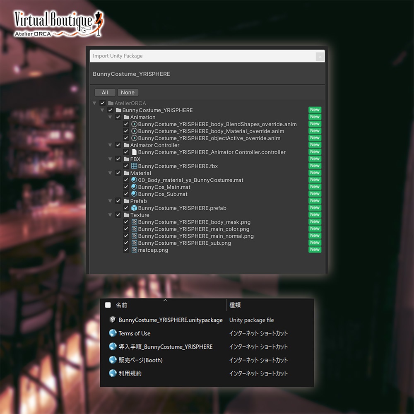
Task: Uncheck the BunnyCostume_YRISPHERE.prefab checkbox
Action: [126, 208]
